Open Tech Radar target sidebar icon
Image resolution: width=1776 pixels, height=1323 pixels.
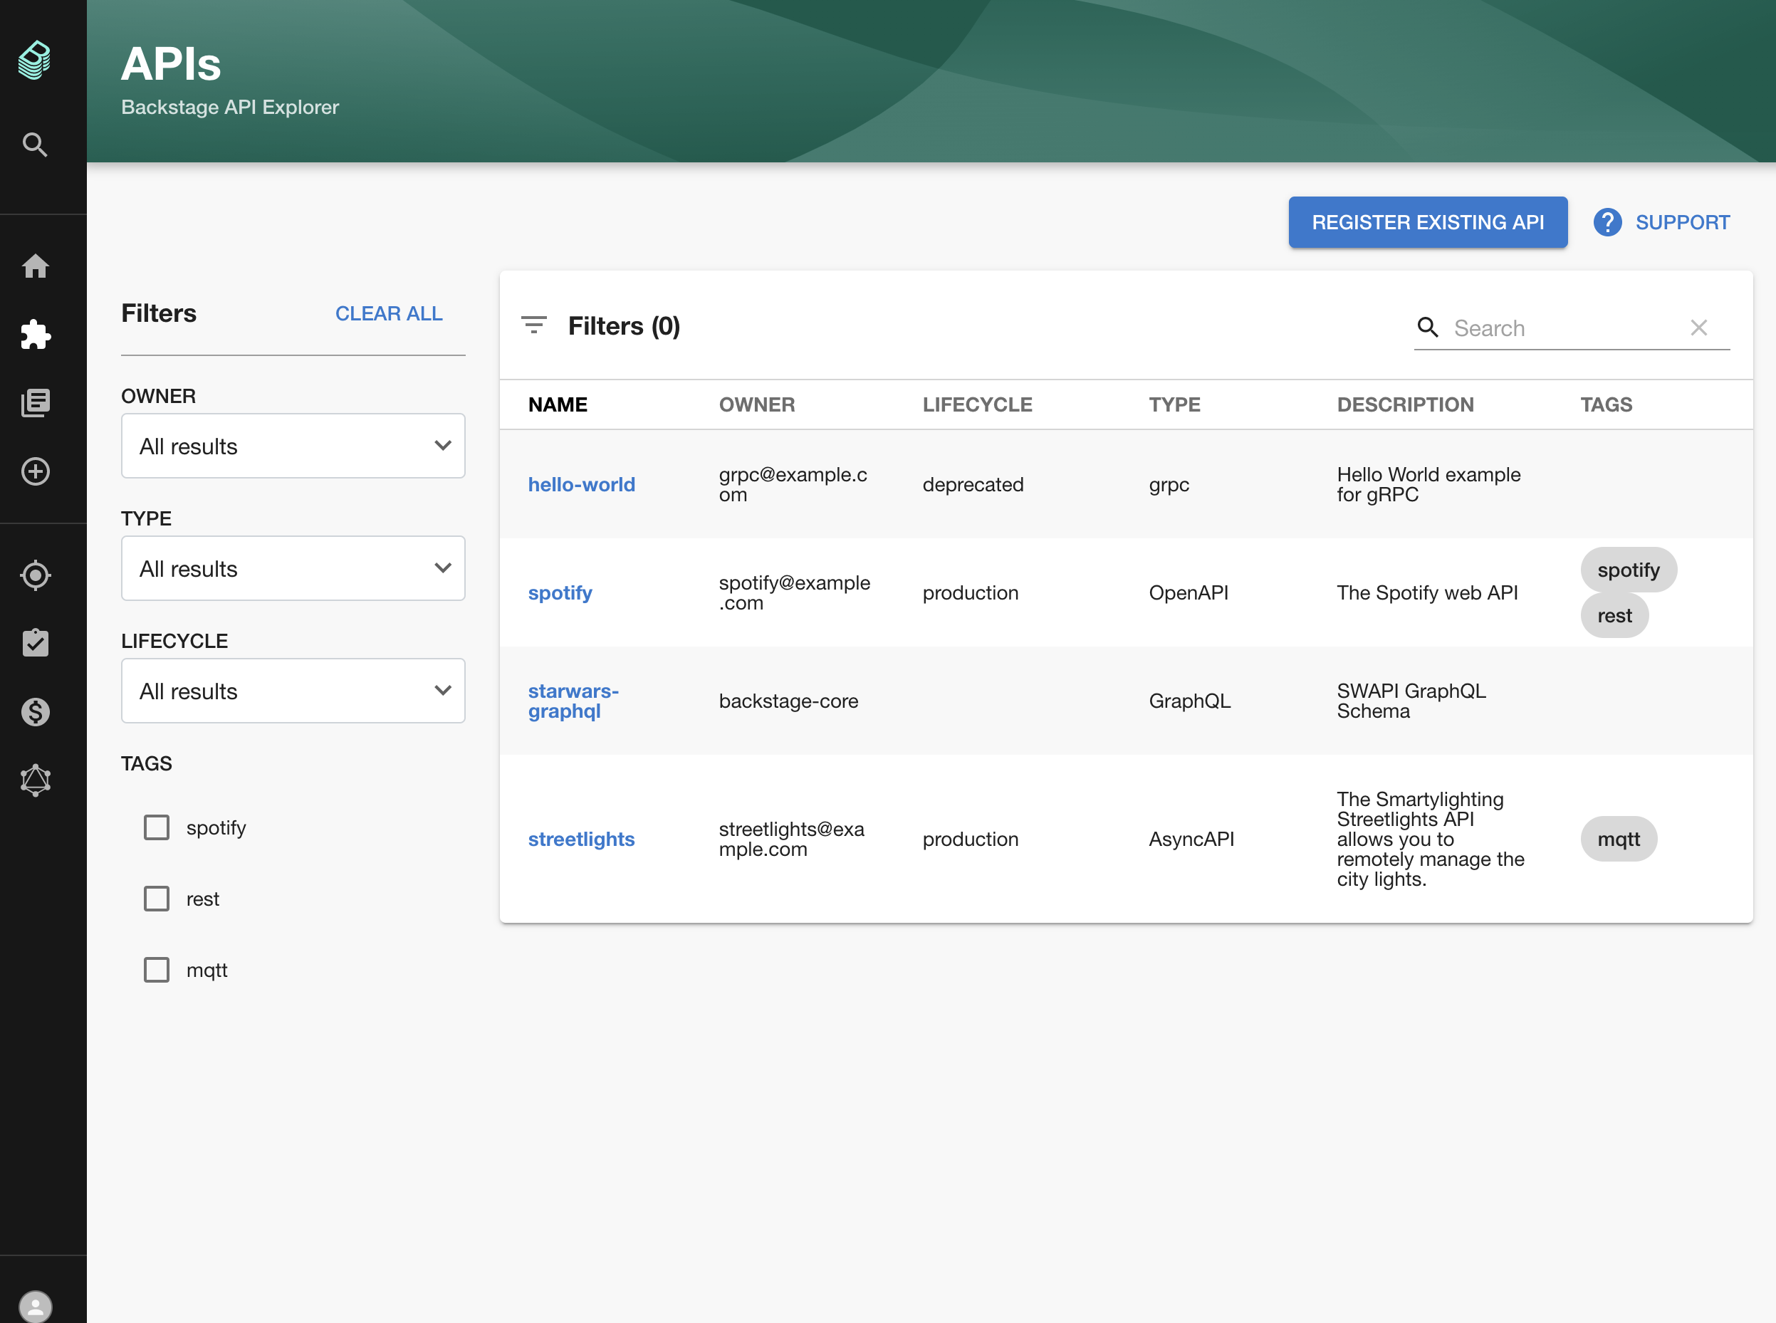point(34,575)
